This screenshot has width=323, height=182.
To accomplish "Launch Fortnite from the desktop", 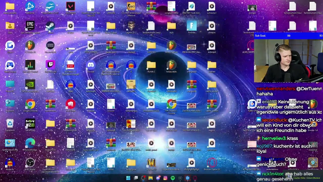I will pos(192,27).
